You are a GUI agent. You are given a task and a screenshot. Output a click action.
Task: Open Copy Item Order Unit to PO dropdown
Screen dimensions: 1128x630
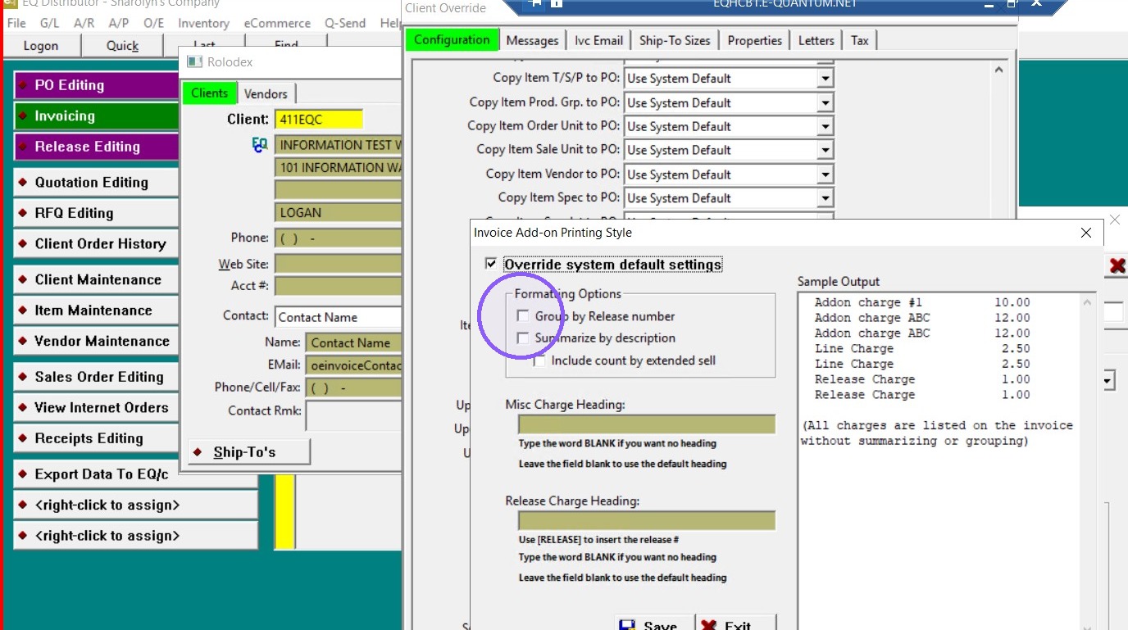pyautogui.click(x=825, y=127)
